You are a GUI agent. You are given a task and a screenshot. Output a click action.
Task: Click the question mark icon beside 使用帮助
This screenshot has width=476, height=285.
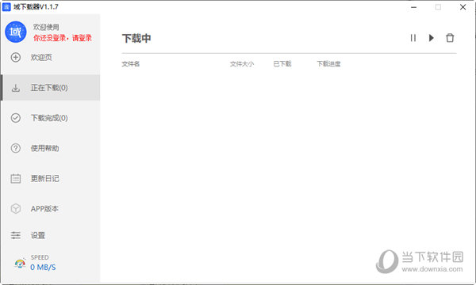[16, 148]
